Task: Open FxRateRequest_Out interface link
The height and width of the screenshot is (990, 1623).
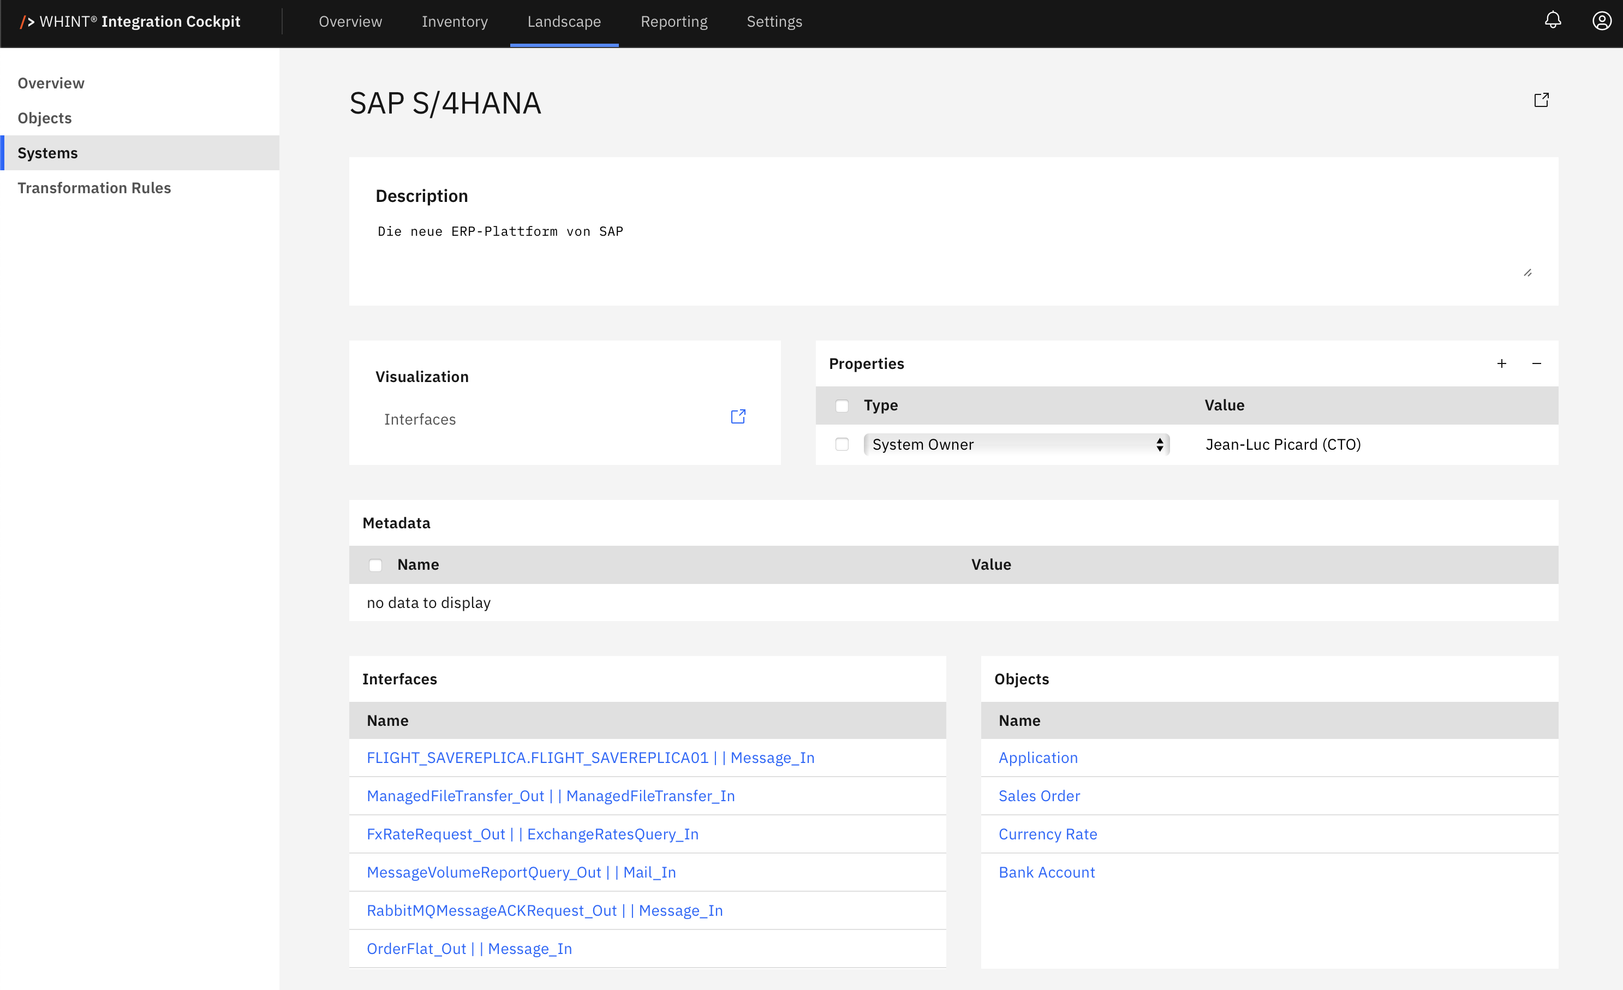Action: tap(532, 834)
